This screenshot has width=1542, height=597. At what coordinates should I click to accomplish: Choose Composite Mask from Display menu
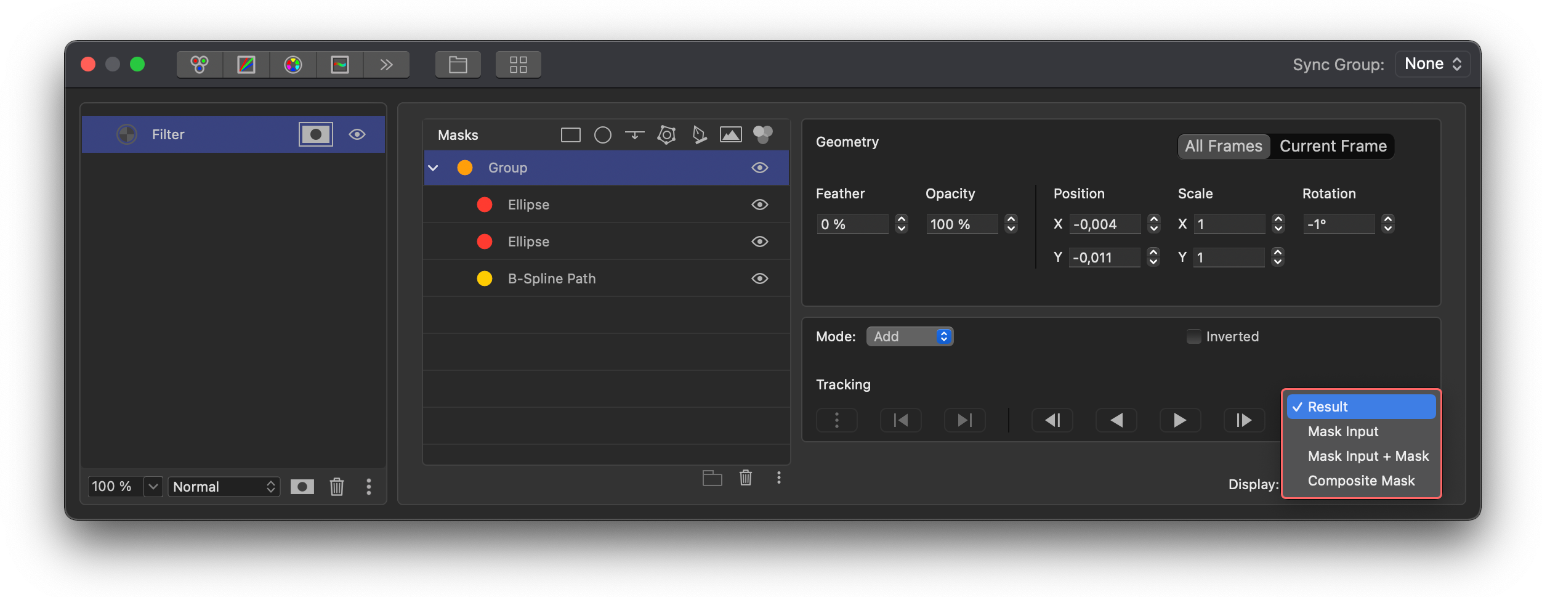1361,481
